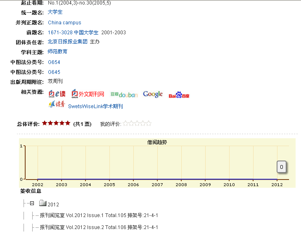Image resolution: width=301 pixels, height=234 pixels.
Task: Open SwetsWiseLink学术期刊 link
Action: click(95, 106)
